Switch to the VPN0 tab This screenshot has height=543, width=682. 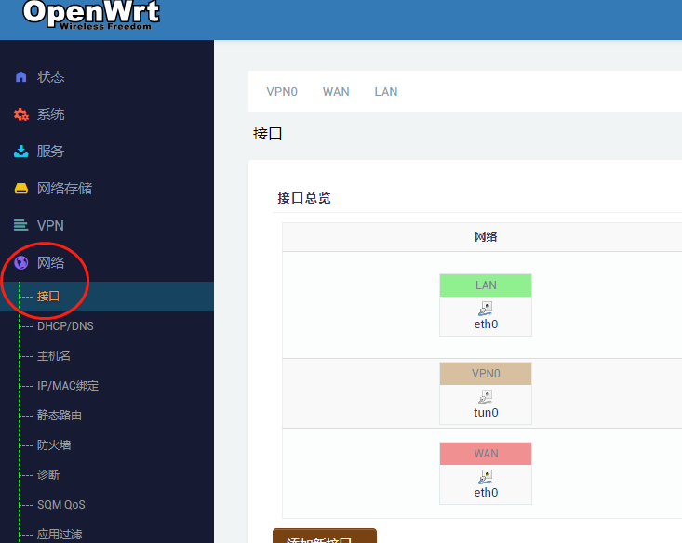click(282, 92)
